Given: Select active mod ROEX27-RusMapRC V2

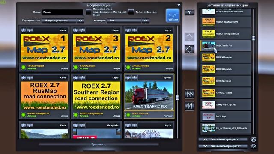Looking at the screenshot, I should (x=226, y=22).
